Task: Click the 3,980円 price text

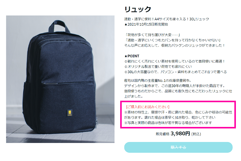Action: (x=180, y=134)
